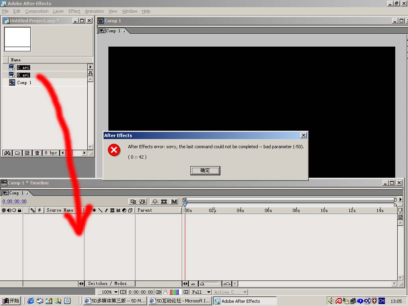
Task: Click the video eye column icon in Timeline header
Action: point(4,210)
